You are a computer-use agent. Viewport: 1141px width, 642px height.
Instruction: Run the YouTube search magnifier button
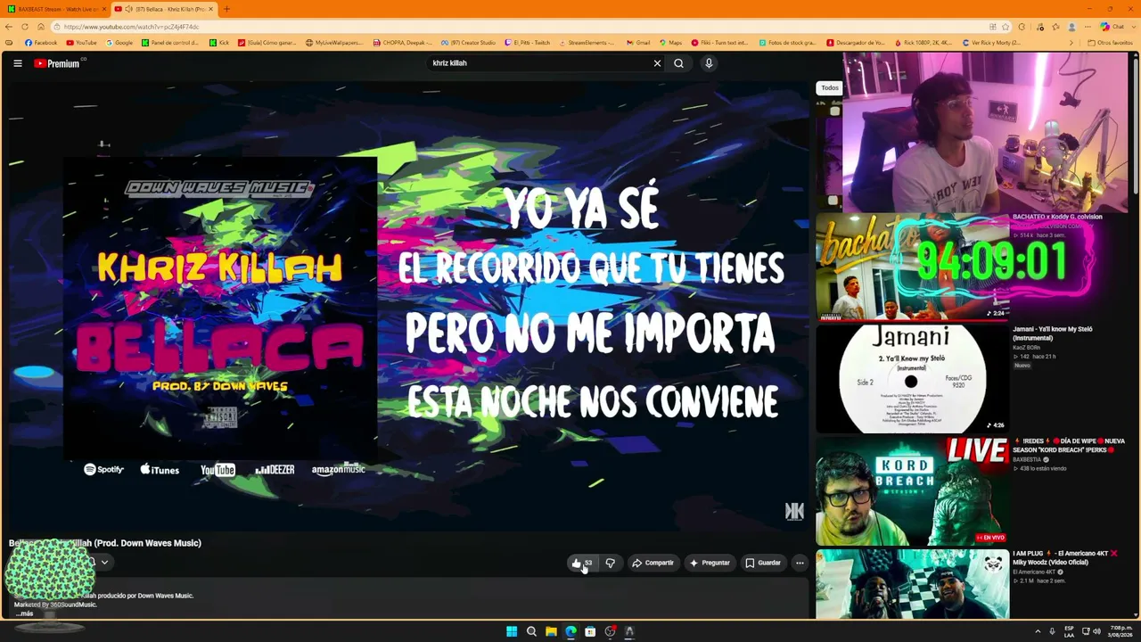click(x=678, y=63)
